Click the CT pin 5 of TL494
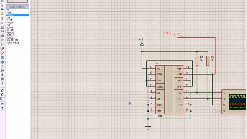The width and height of the screenshot is (247, 139). pos(152,93)
